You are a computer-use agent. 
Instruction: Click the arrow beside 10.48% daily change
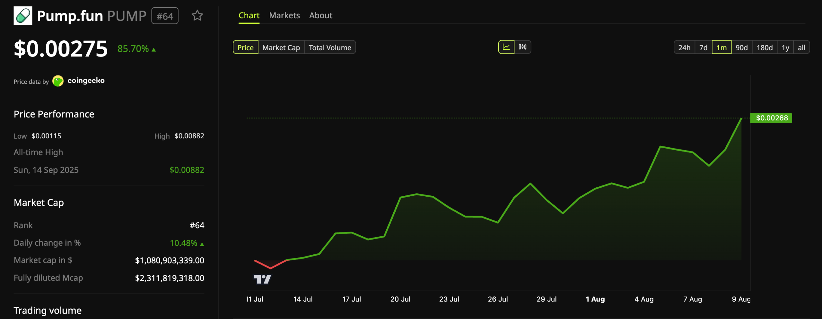click(x=202, y=244)
